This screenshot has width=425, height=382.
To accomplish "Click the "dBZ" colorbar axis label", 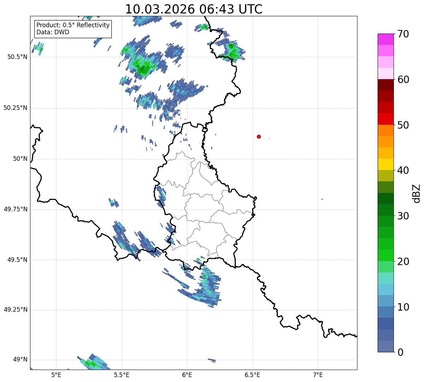I will pyautogui.click(x=417, y=193).
